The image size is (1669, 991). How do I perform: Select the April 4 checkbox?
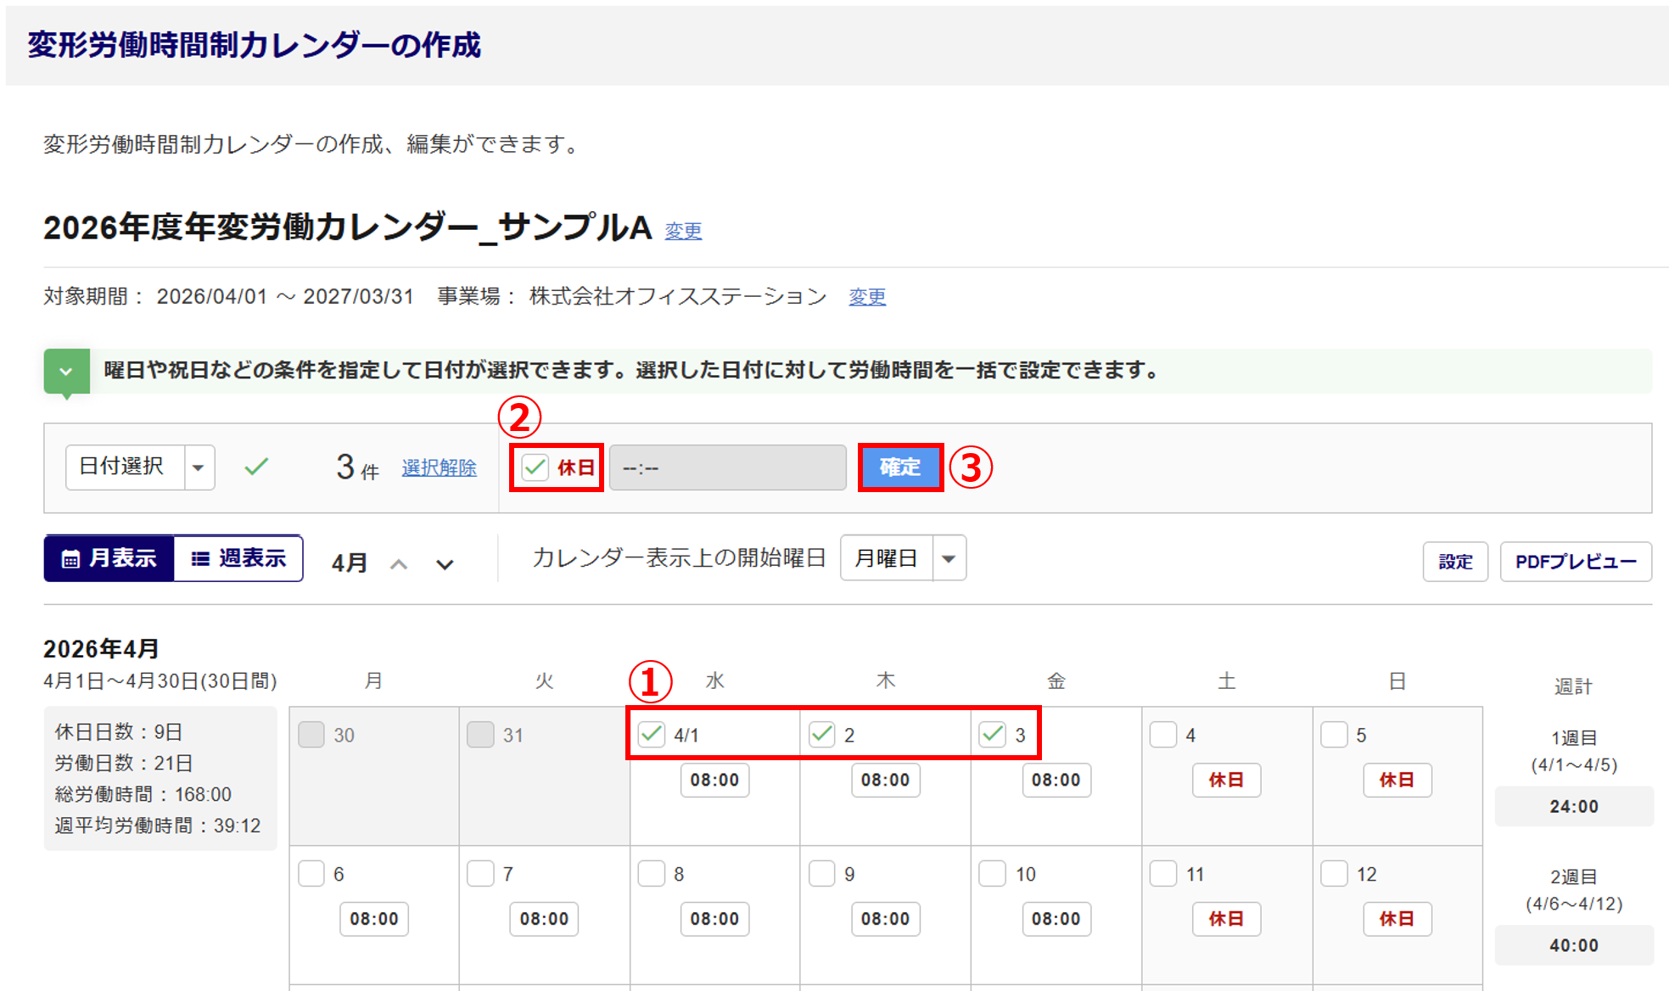click(x=1163, y=734)
